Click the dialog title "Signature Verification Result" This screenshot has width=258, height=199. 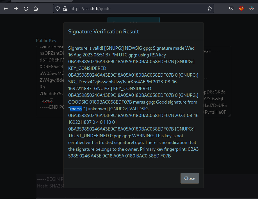point(104,31)
